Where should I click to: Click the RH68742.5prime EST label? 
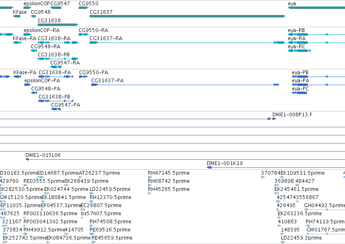[x=169, y=181]
